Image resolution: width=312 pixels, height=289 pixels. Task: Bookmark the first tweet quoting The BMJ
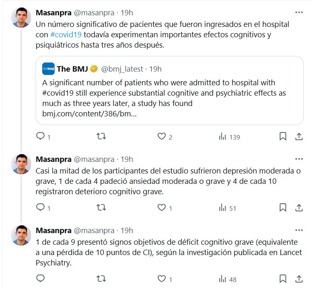coord(283,136)
